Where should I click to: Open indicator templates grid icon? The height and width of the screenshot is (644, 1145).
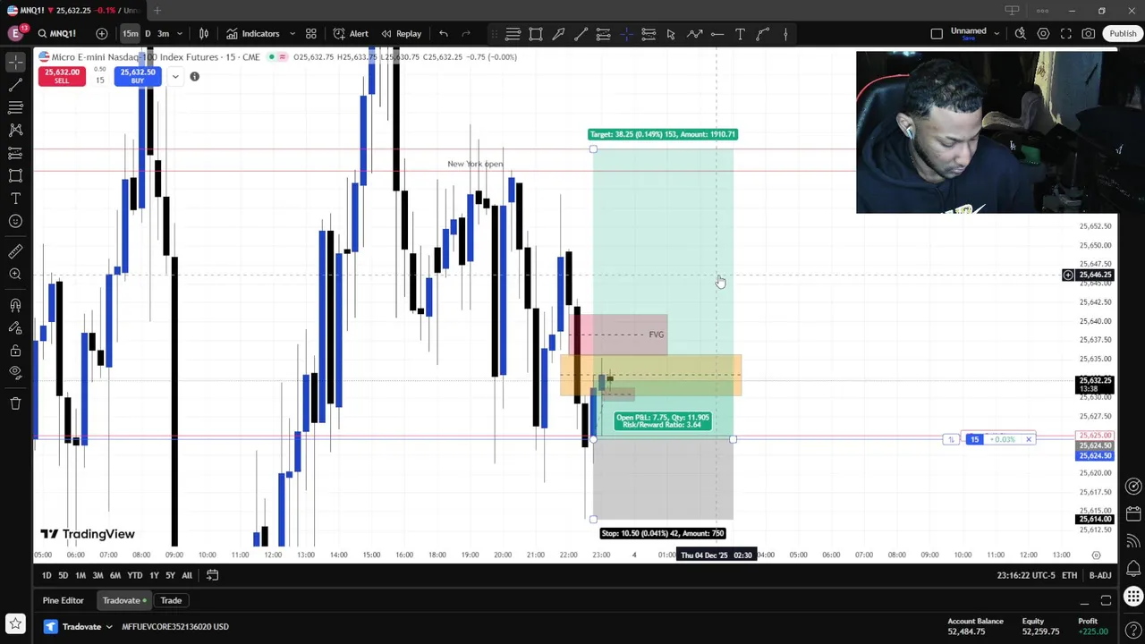[311, 33]
